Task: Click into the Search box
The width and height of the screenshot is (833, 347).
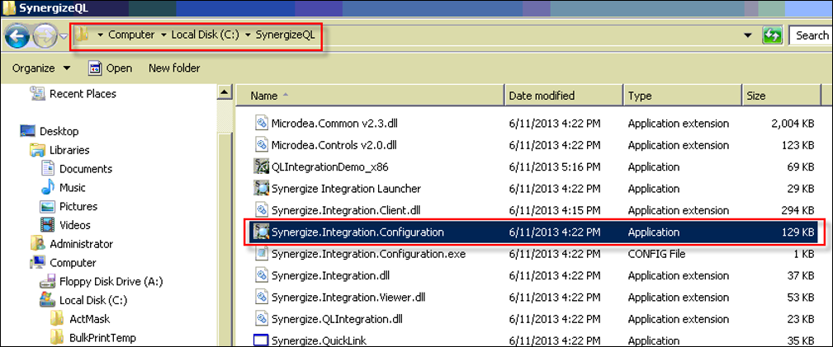Action: 811,35
